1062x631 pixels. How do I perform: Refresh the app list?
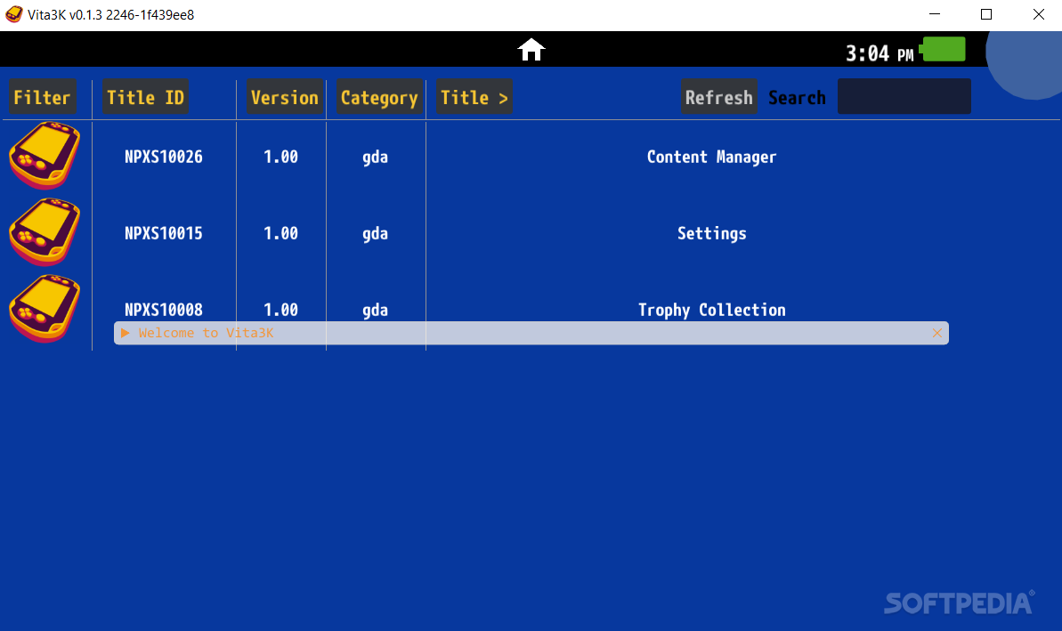point(718,97)
